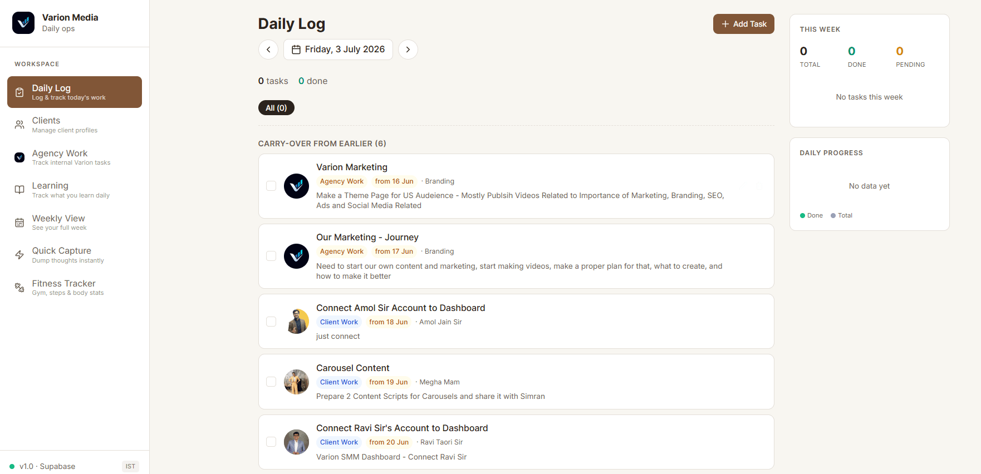Click TOTAL count in This Week

[803, 51]
